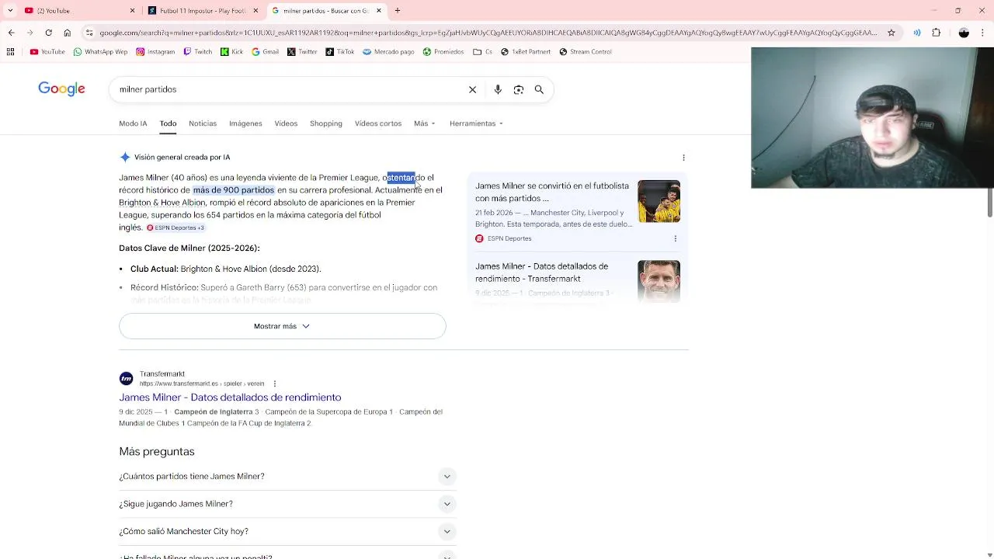Image resolution: width=994 pixels, height=559 pixels.
Task: Open the Chrome extensions puzzle icon
Action: click(936, 33)
